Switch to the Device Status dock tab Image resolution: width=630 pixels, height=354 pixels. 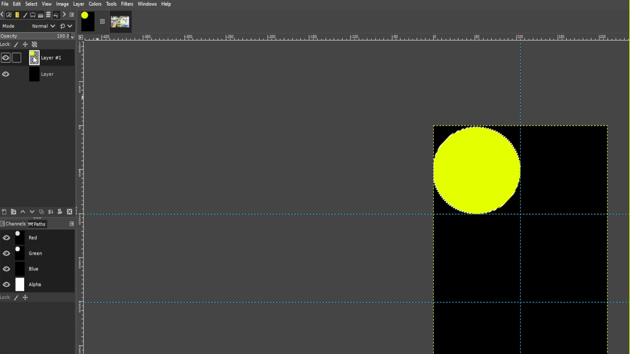click(x=9, y=15)
